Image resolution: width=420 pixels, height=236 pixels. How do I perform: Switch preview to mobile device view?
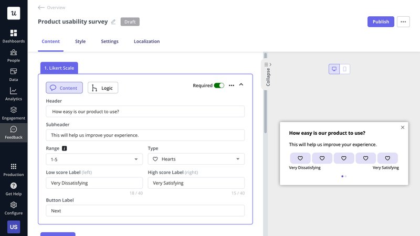(x=345, y=69)
